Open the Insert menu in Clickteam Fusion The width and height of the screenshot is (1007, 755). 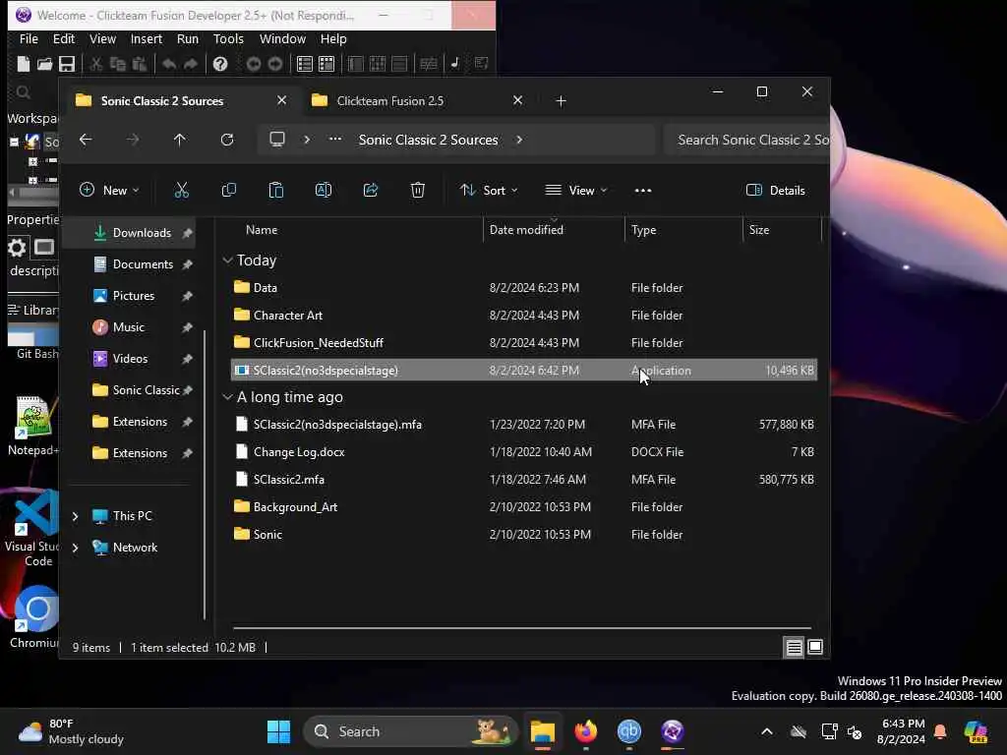pos(147,38)
